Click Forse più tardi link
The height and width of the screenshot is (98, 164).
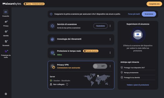click(134, 14)
